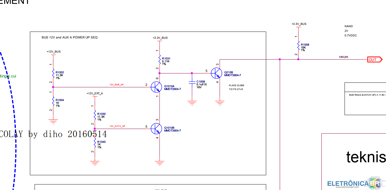Select the R1040 resistor symbol
Image resolution: width=386 pixels, height=190 pixels.
95,143
